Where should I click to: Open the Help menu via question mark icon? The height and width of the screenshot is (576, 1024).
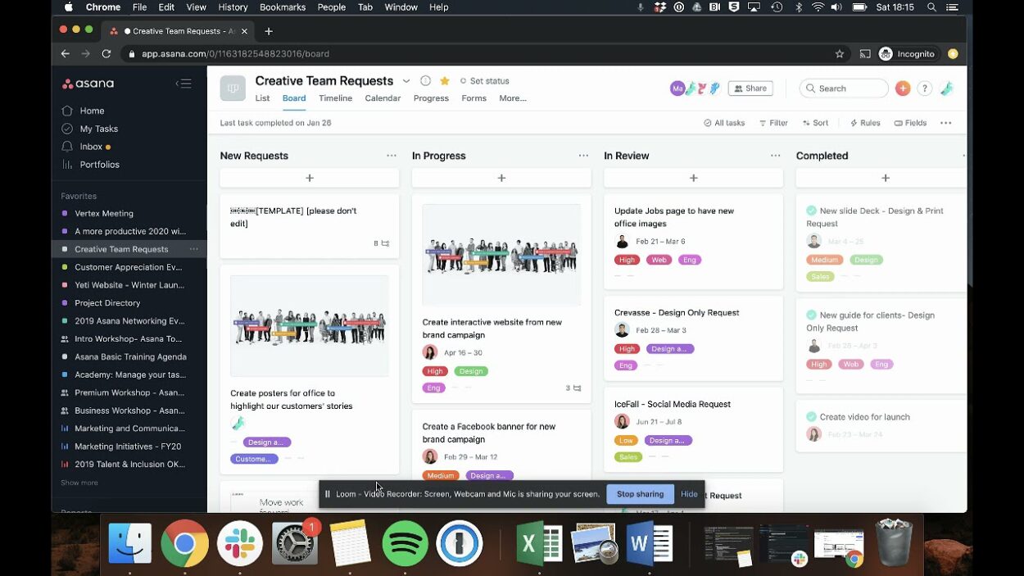[925, 88]
